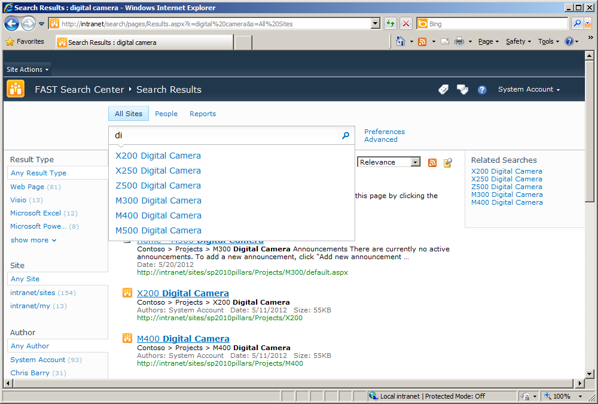Viewport: 598px width, 404px height.
Task: Click the blue Help icon in command bar
Action: [569, 41]
